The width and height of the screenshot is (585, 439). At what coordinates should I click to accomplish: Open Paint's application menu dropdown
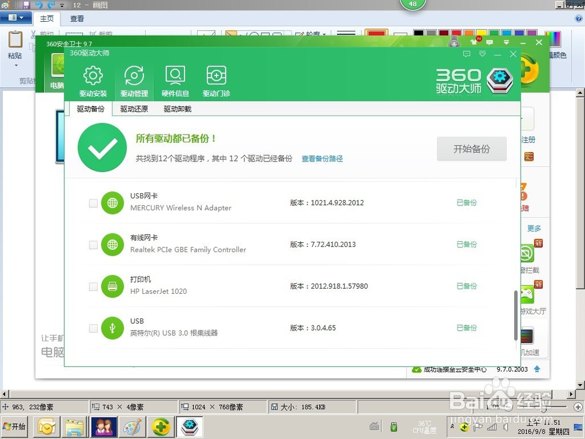coord(16,18)
